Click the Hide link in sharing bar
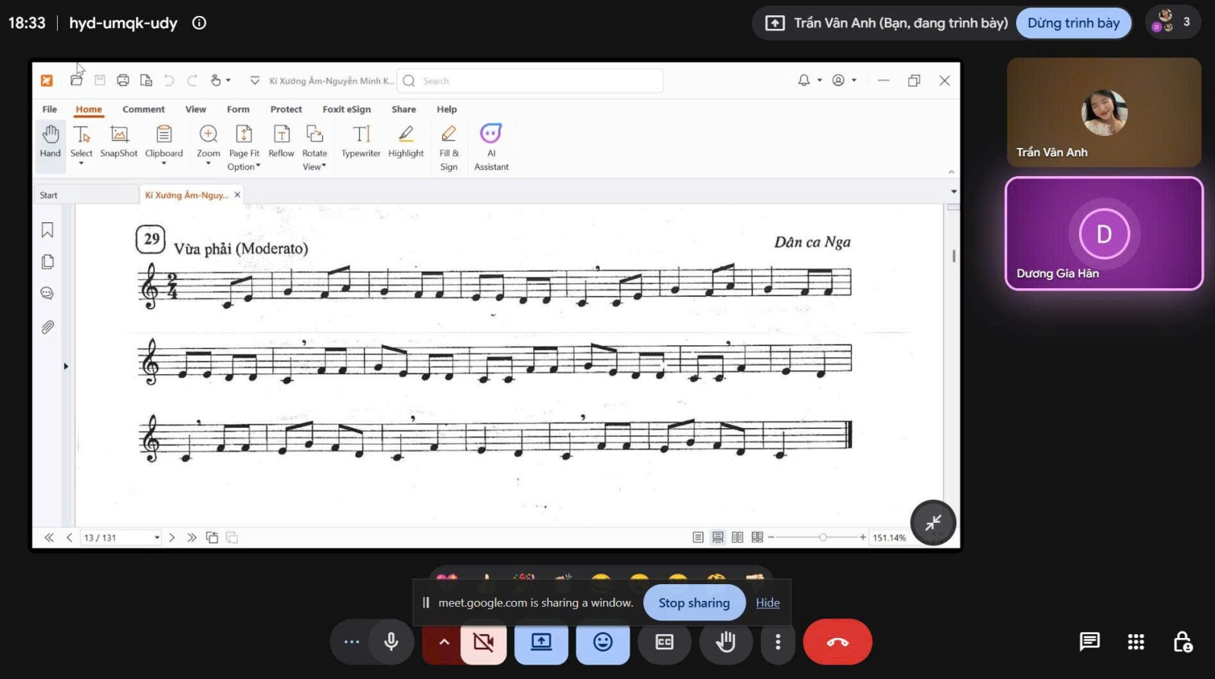The width and height of the screenshot is (1215, 679). pos(768,602)
